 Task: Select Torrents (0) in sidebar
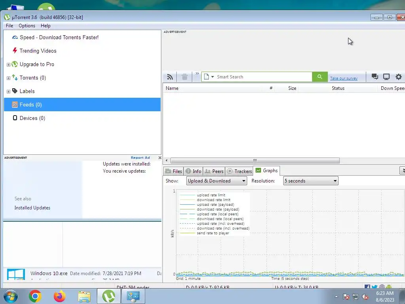(x=33, y=78)
